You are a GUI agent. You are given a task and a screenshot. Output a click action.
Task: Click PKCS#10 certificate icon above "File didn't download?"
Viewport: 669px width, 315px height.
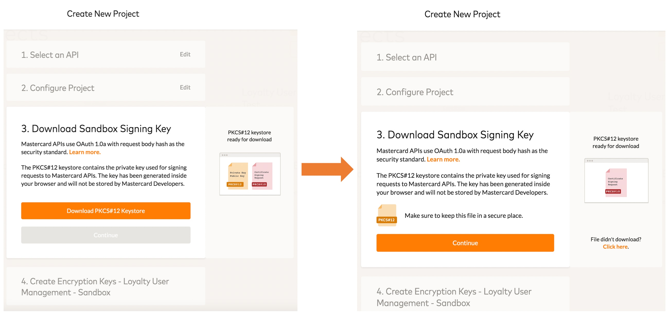pos(616,182)
